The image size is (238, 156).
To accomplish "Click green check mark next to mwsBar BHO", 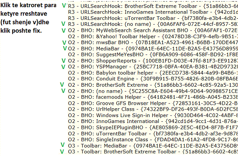I will 64,43.
